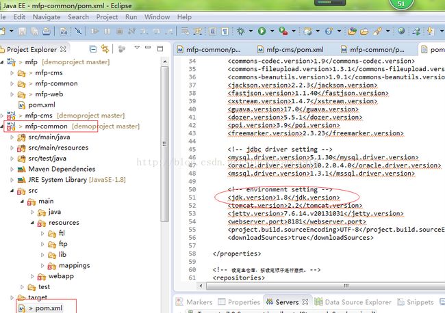The width and height of the screenshot is (445, 313).
Task: Toggle Skip All Breakpoints
Action: [78, 31]
